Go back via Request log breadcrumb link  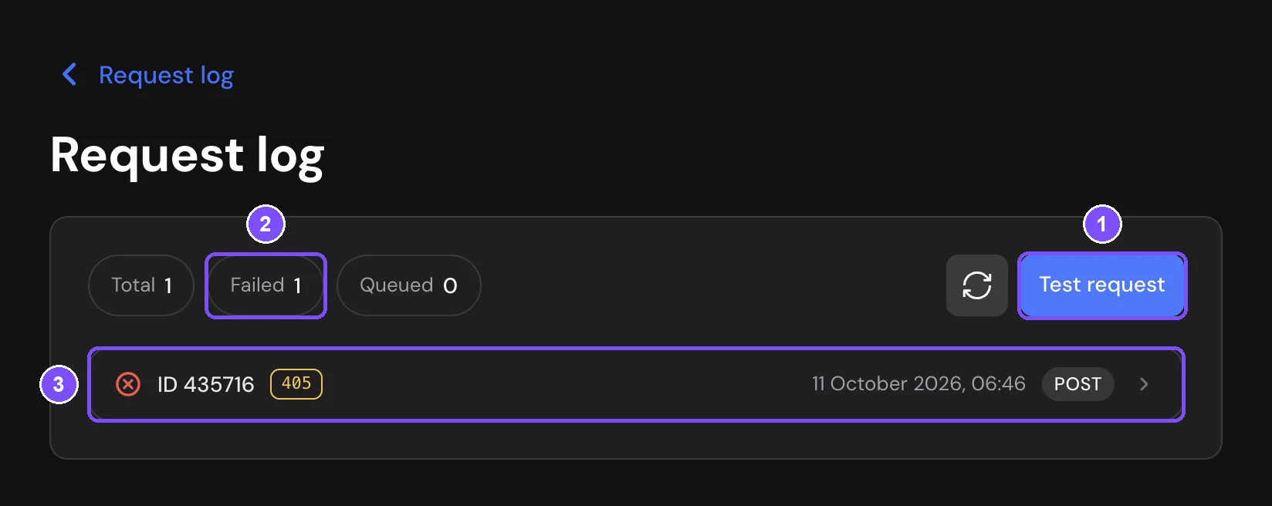pos(166,76)
